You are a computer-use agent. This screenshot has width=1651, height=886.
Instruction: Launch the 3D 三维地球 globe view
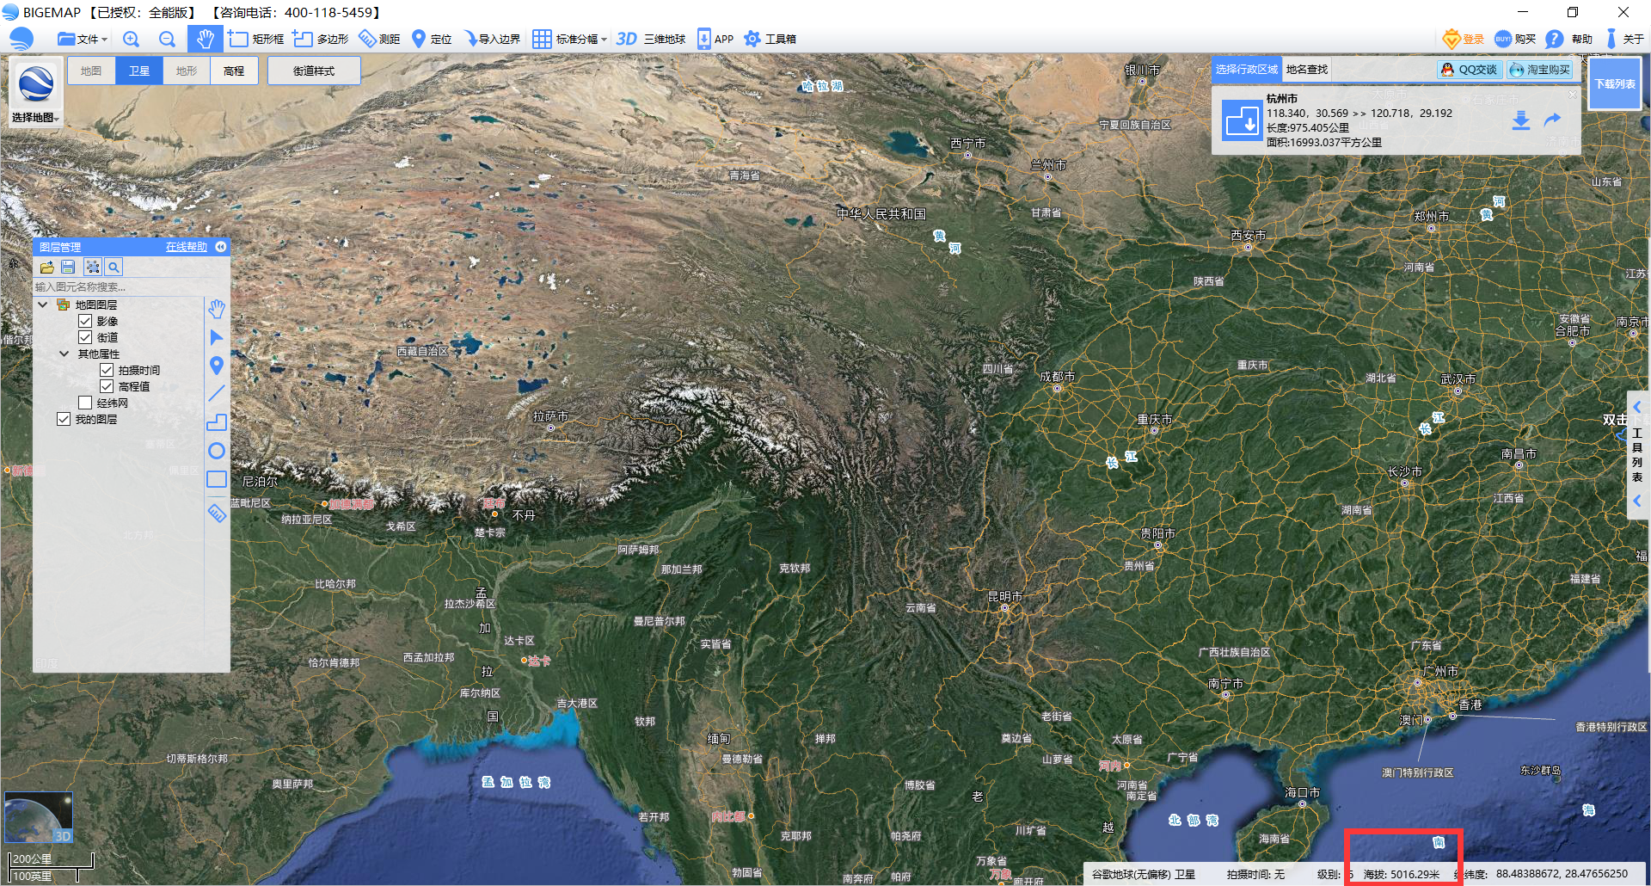tap(651, 39)
